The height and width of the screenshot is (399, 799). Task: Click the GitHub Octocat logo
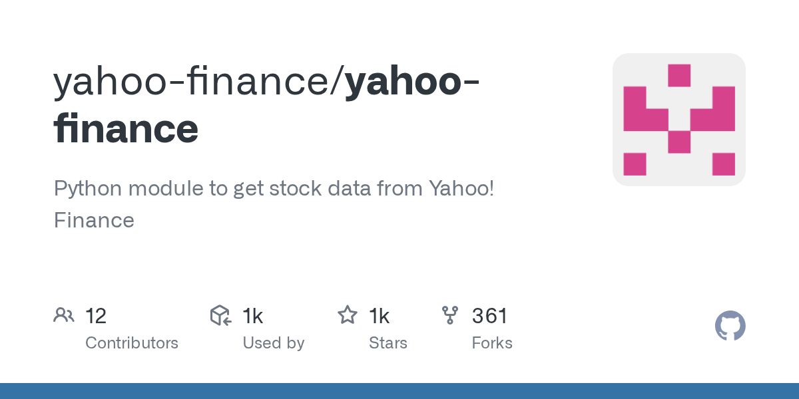[730, 327]
